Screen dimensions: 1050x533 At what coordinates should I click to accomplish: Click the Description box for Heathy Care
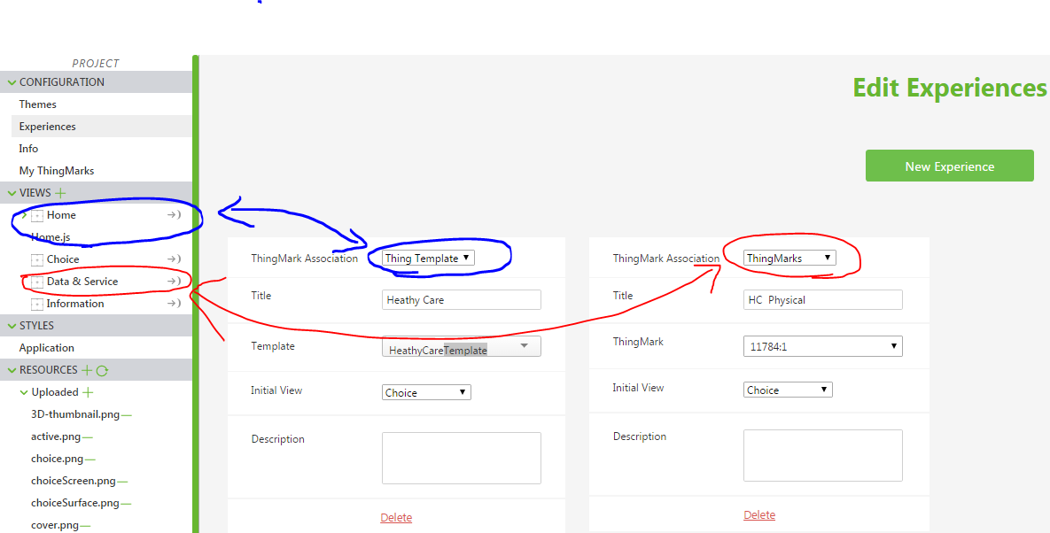462,458
